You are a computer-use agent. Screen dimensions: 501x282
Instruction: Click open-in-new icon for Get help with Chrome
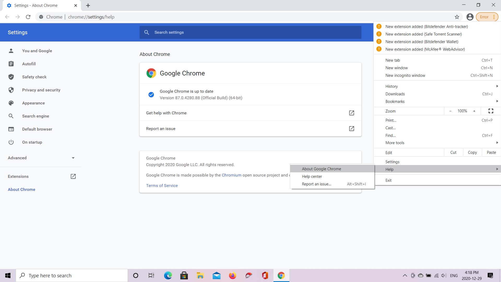point(351,113)
